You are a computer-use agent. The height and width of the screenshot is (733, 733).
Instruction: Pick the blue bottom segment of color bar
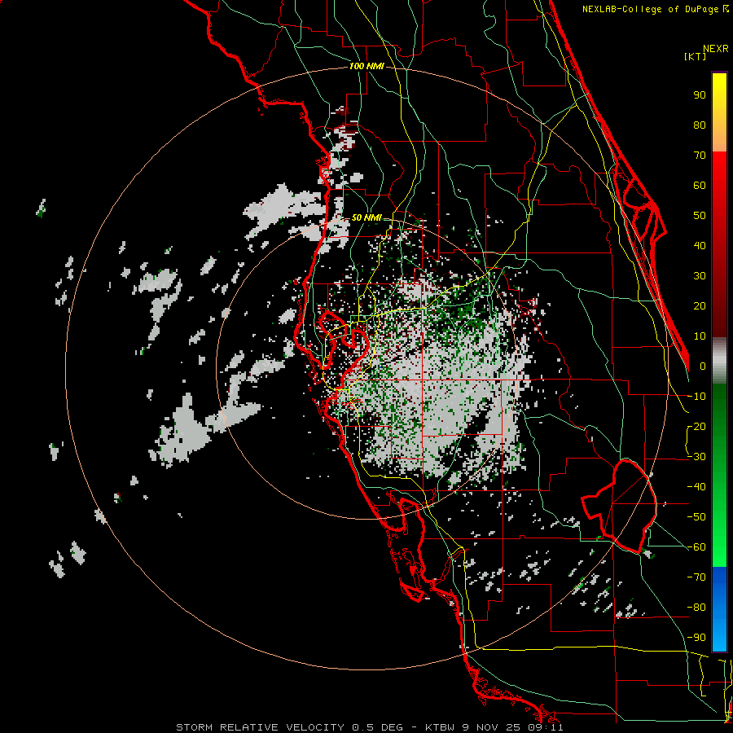[719, 609]
